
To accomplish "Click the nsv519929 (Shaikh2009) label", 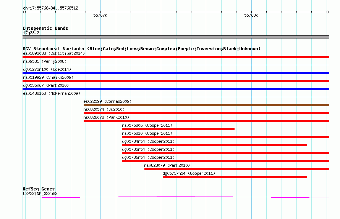I will 48,77.
